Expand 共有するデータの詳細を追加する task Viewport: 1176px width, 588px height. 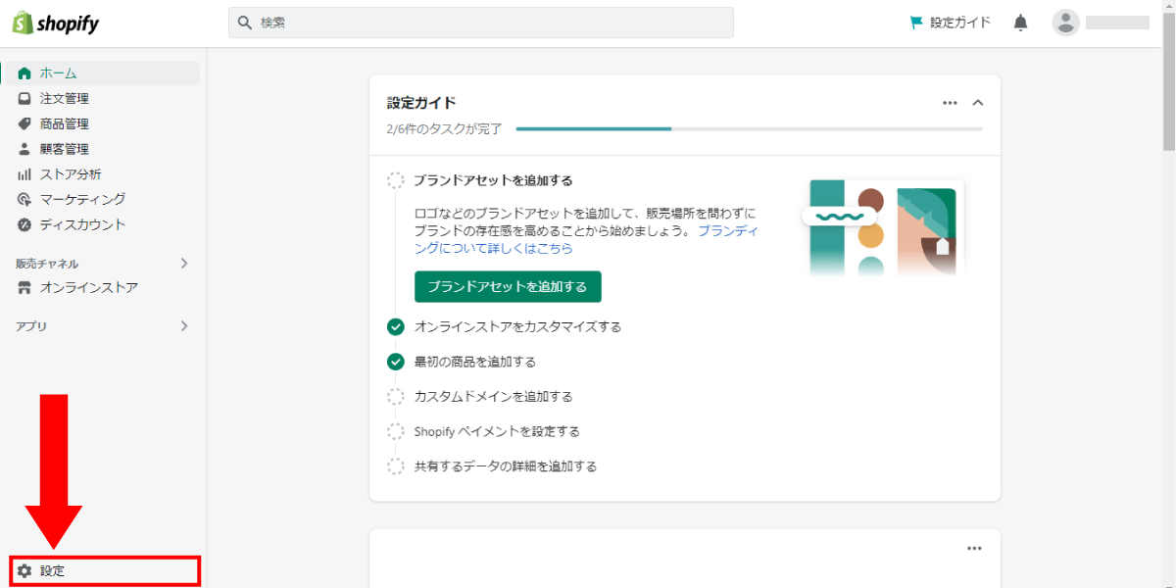(506, 466)
